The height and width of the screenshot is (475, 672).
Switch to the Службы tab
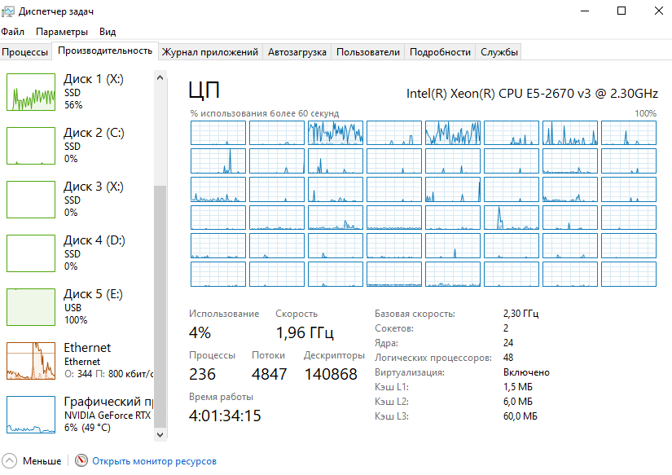click(499, 52)
